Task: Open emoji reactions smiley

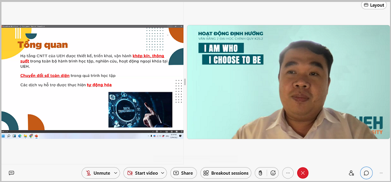Action: click(x=273, y=173)
